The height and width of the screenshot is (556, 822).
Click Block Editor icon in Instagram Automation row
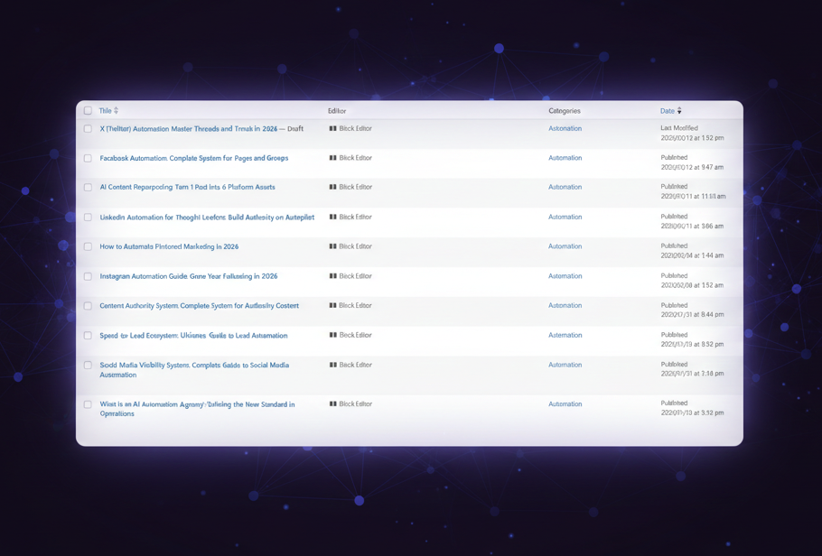click(332, 276)
